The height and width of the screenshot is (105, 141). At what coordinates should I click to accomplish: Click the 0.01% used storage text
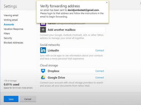pyautogui.click(x=11, y=85)
